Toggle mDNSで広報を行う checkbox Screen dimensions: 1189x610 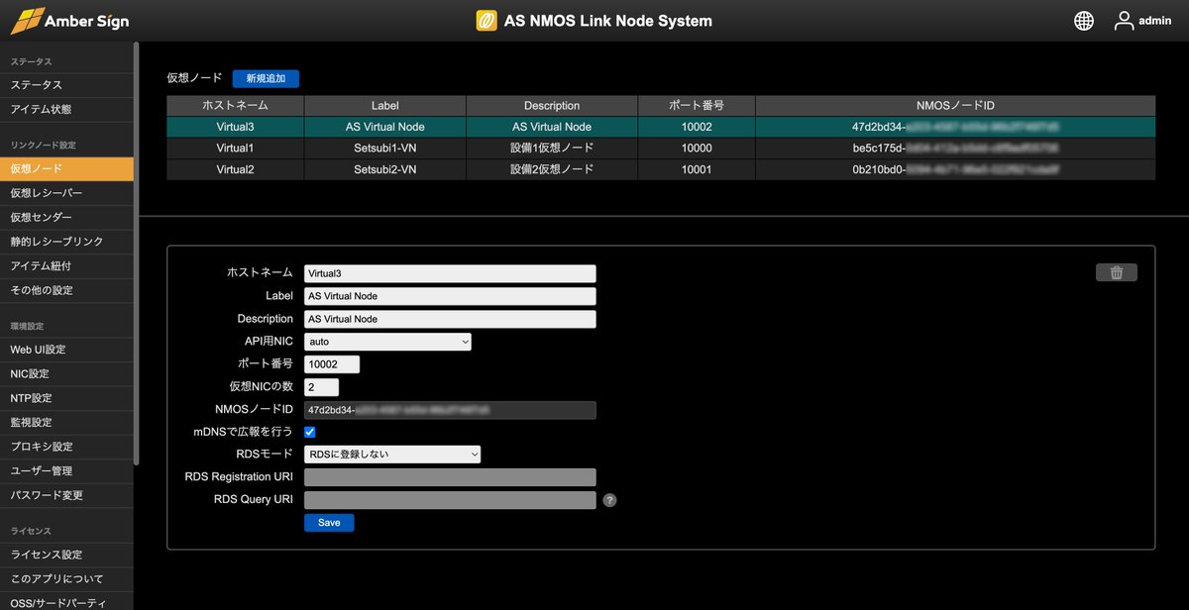310,432
